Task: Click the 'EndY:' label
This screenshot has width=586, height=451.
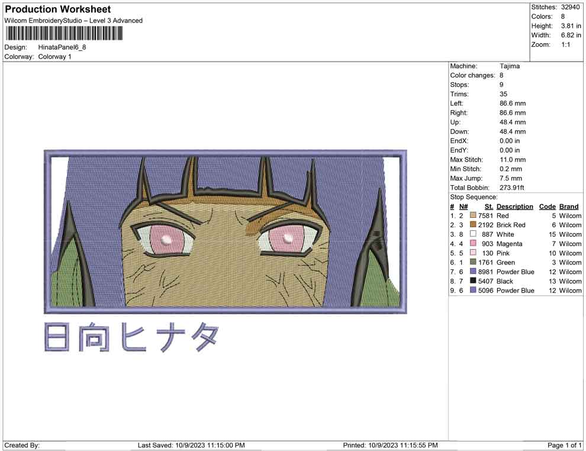Action: coord(459,150)
